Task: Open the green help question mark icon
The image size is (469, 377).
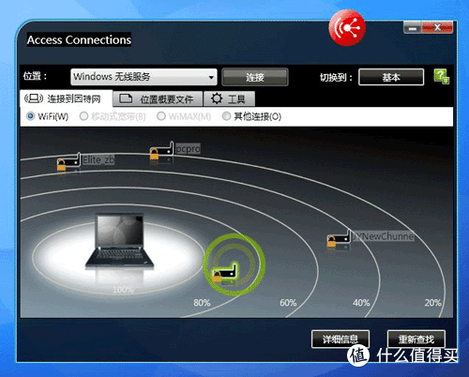Action: click(x=441, y=77)
